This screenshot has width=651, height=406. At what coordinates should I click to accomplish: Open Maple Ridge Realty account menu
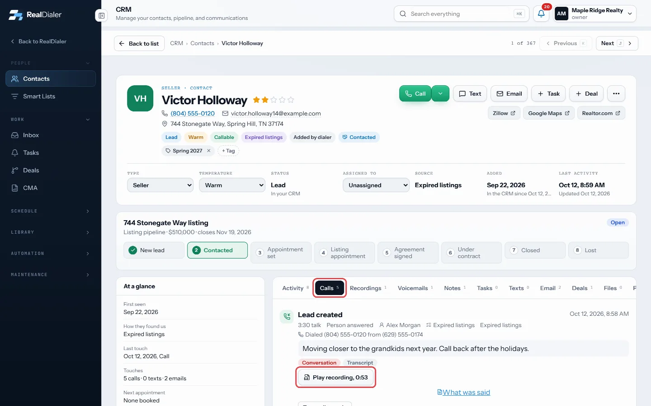[x=594, y=14]
